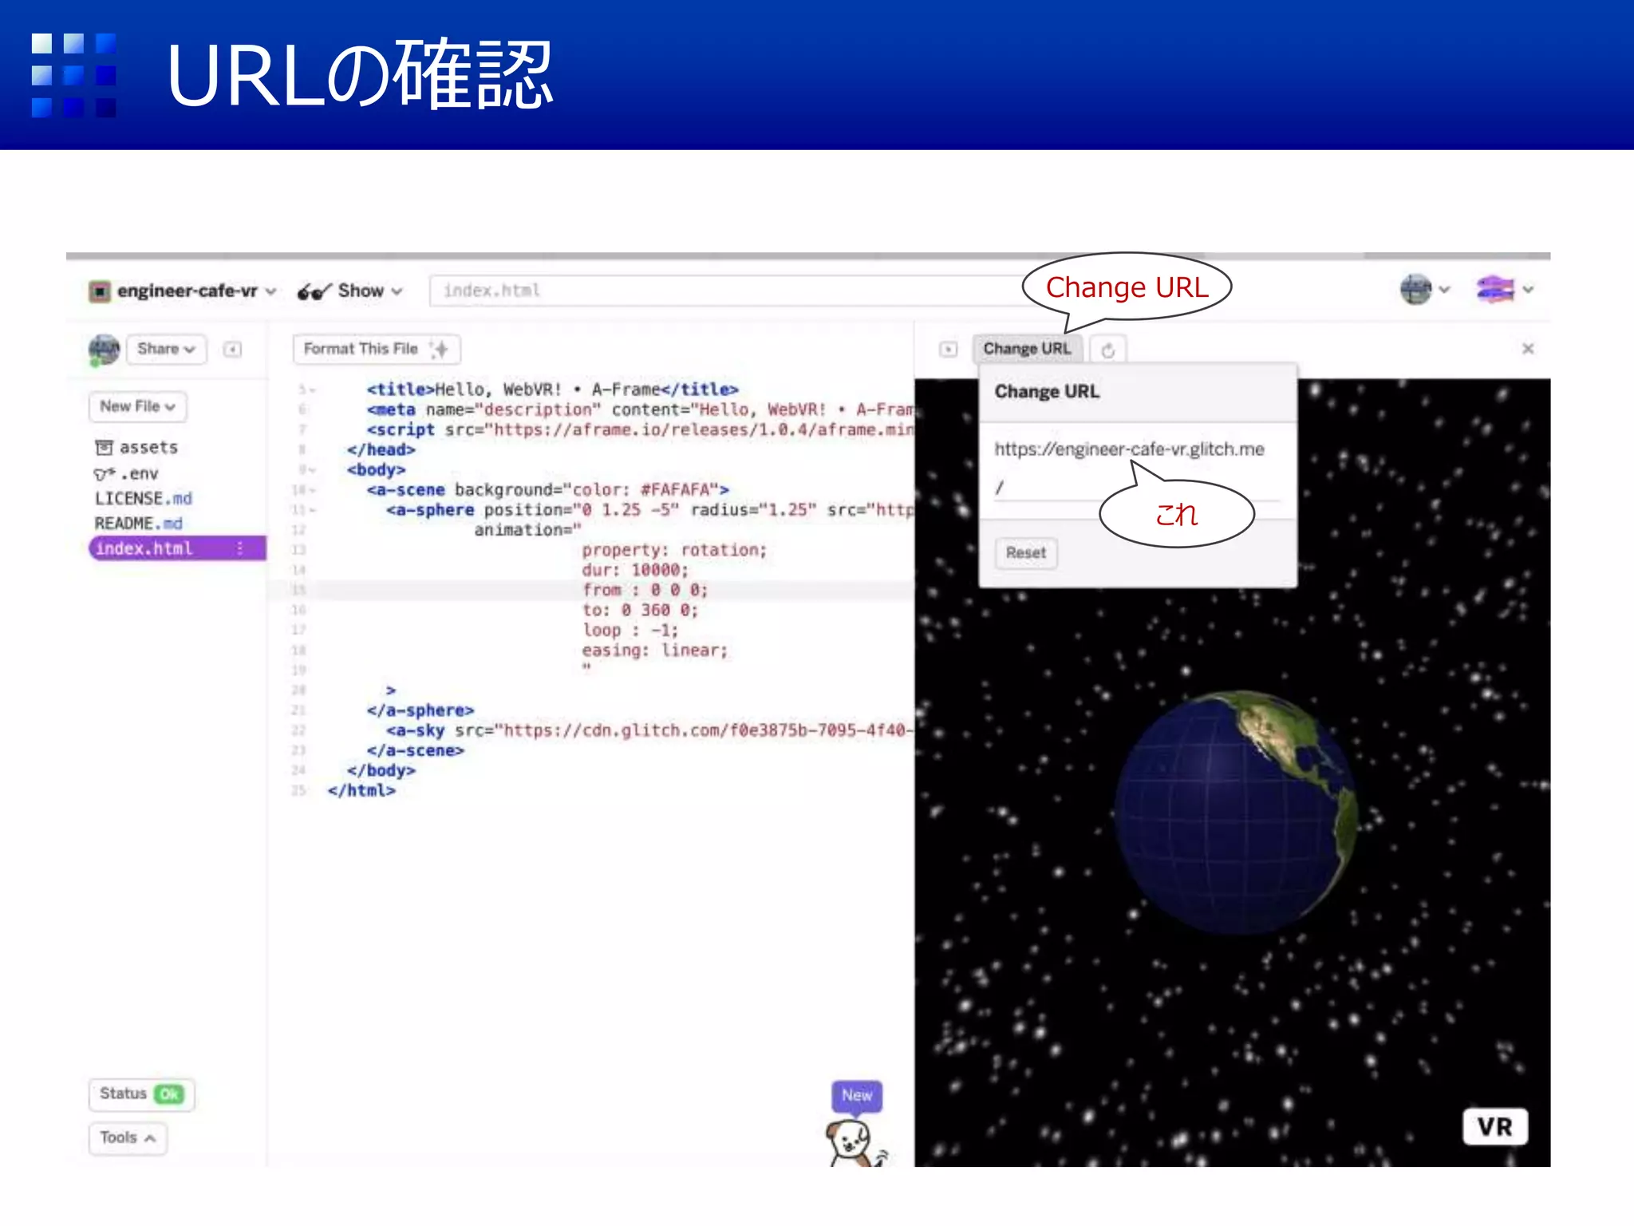The height and width of the screenshot is (1226, 1634).
Task: Click the rotating Earth sphere in preview
Action: (1236, 813)
